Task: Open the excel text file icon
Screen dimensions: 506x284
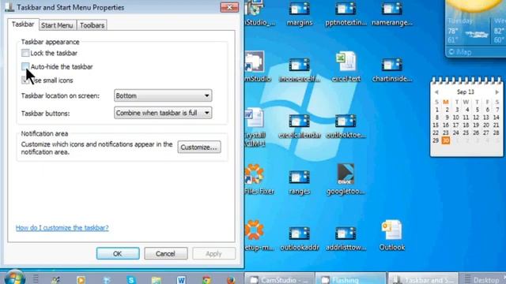Action: [x=346, y=67]
